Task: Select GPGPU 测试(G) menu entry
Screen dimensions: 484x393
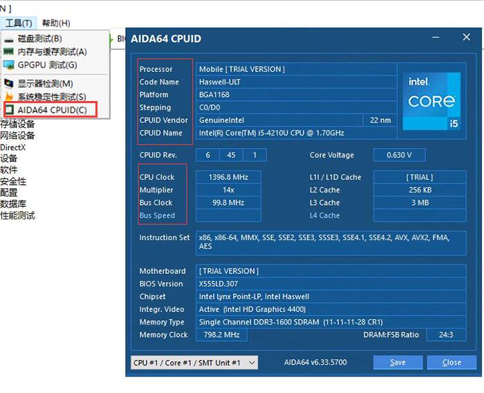Action: 55,65
